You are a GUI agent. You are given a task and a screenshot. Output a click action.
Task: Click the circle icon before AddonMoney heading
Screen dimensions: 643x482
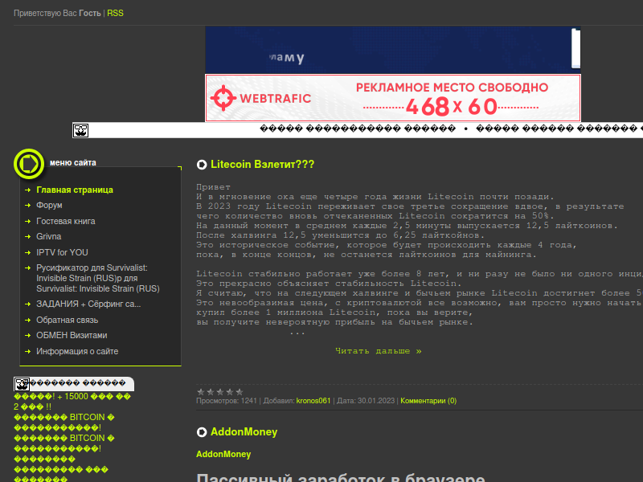pyautogui.click(x=202, y=432)
